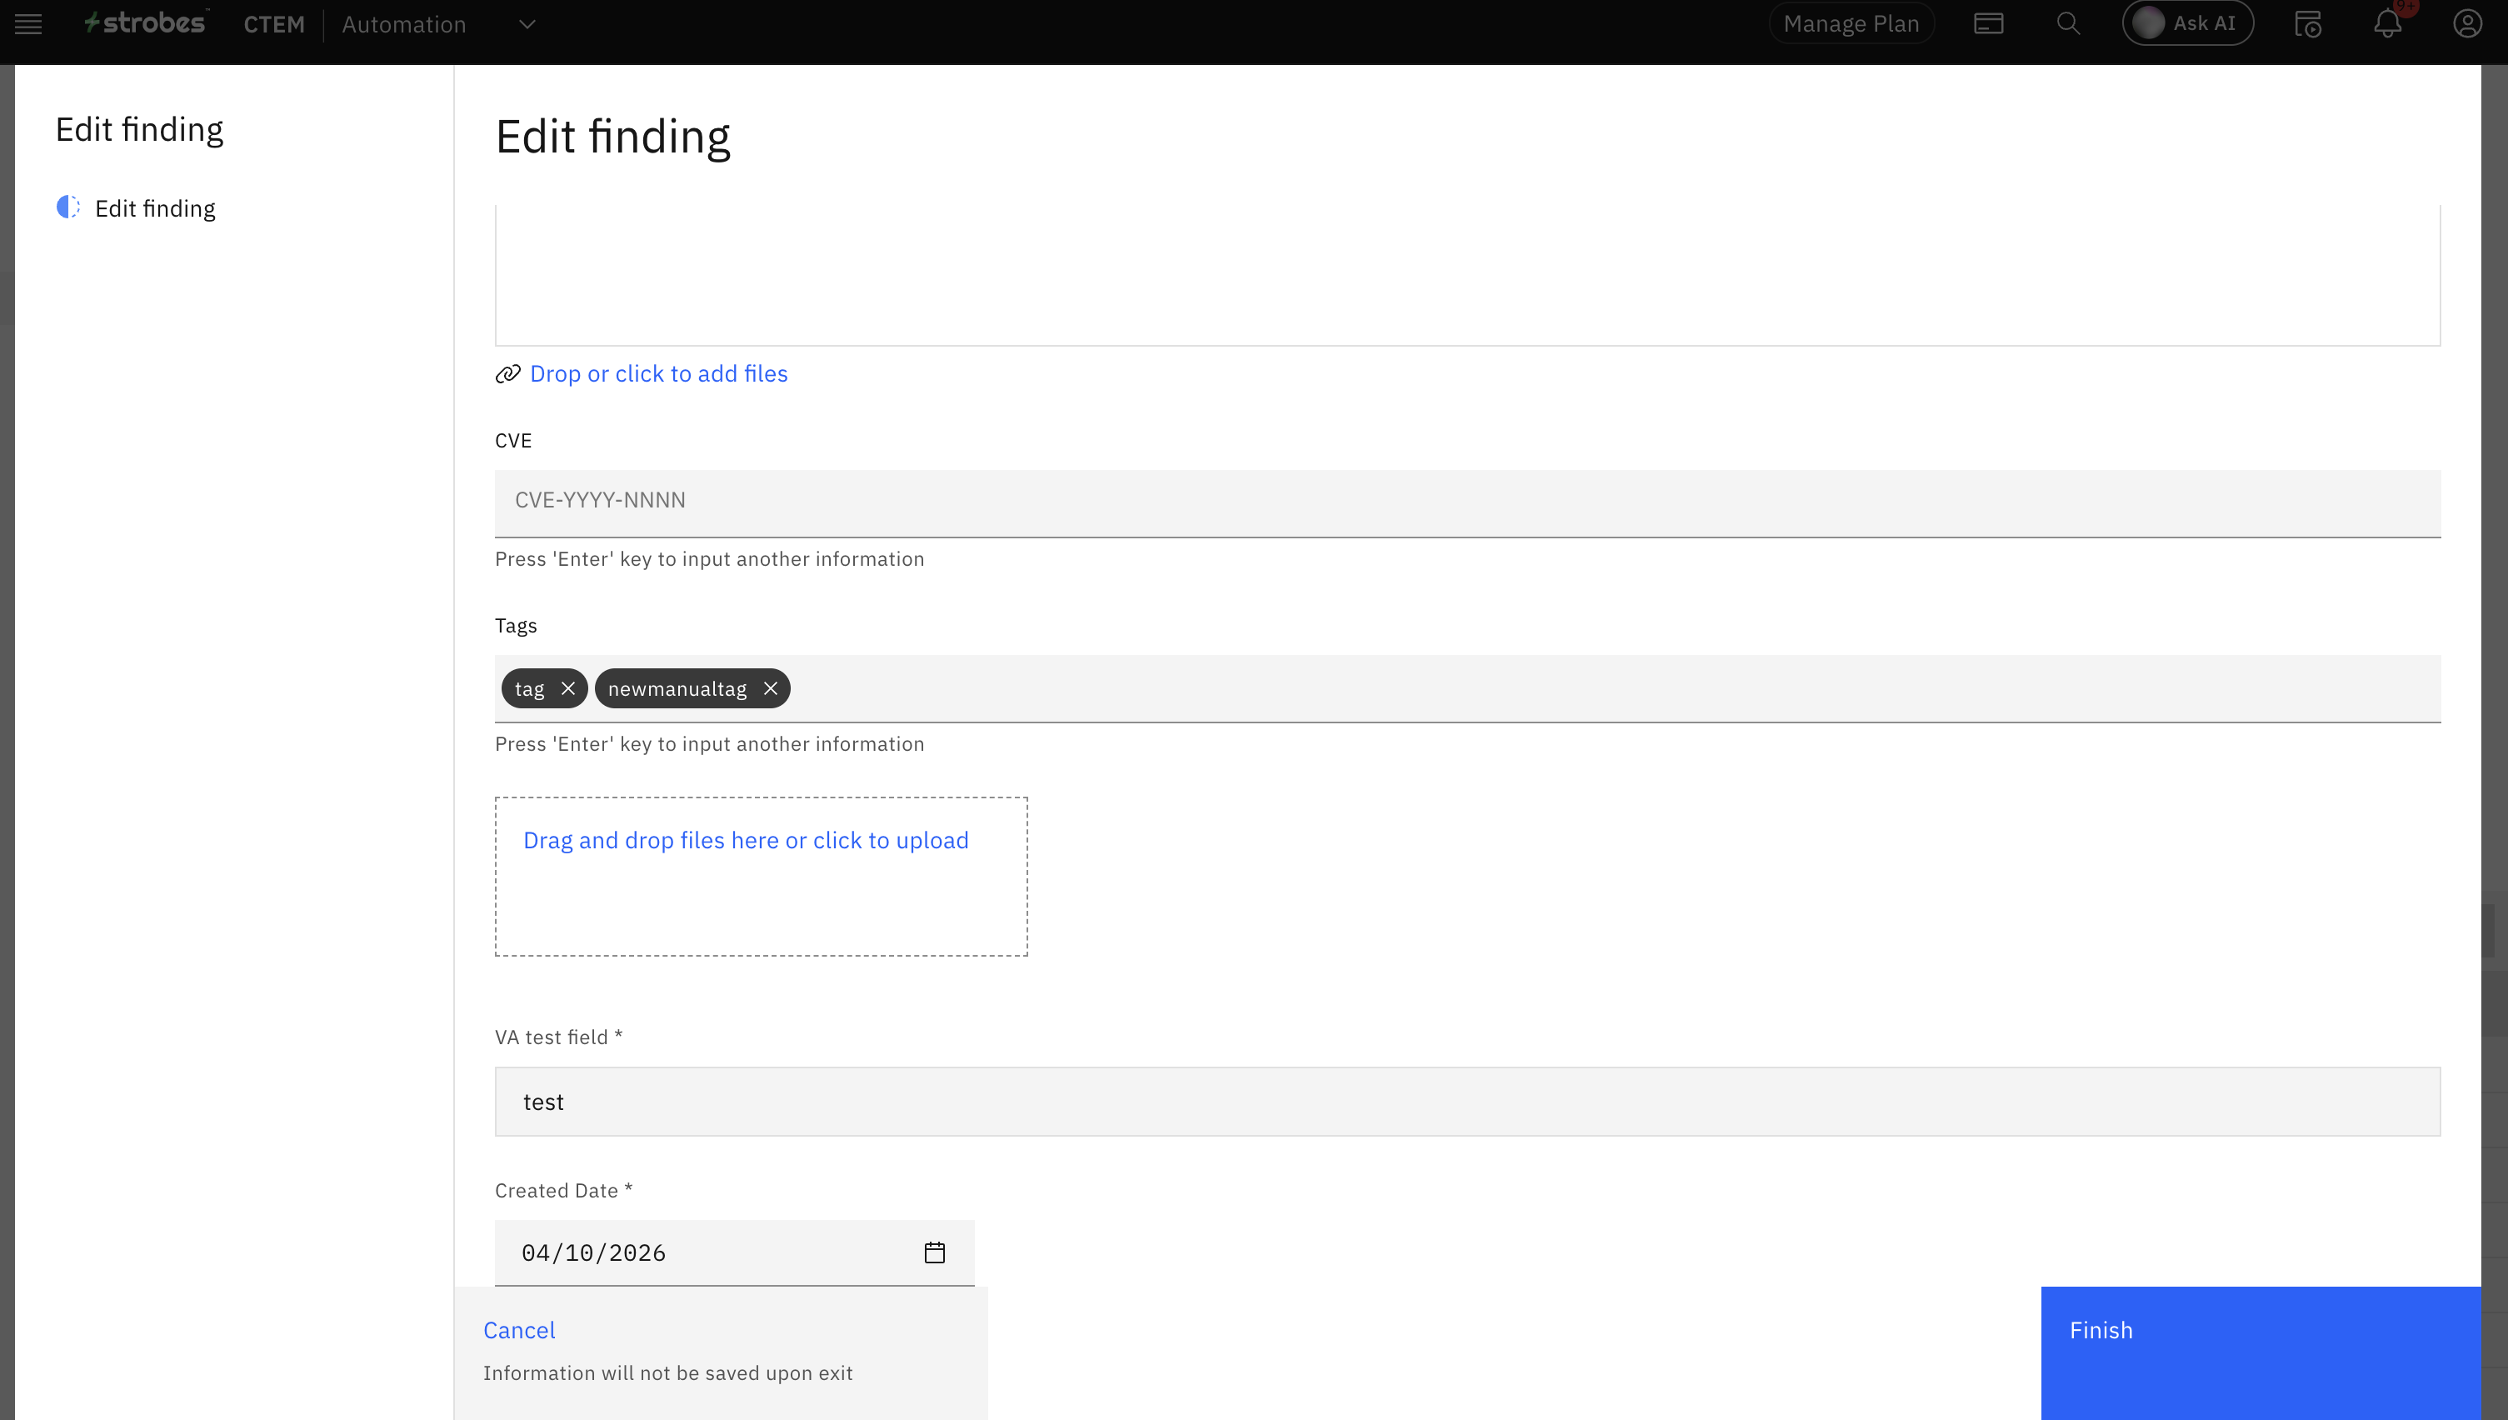Click the Manage Plan button
Viewport: 2508px width, 1420px height.
[1851, 23]
